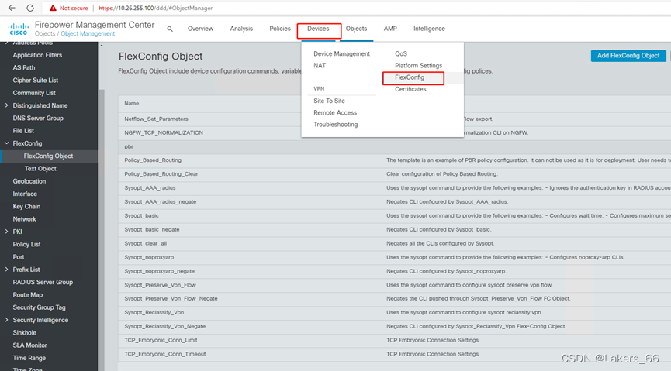Open the Intelligence menu
The height and width of the screenshot is (371, 671).
tap(429, 29)
